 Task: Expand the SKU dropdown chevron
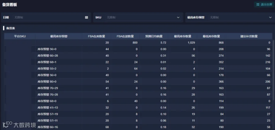[x=178, y=17]
